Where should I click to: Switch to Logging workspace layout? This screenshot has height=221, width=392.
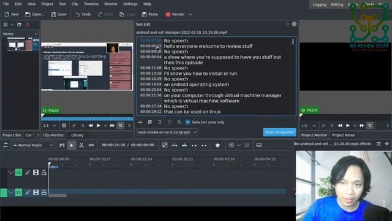(320, 4)
